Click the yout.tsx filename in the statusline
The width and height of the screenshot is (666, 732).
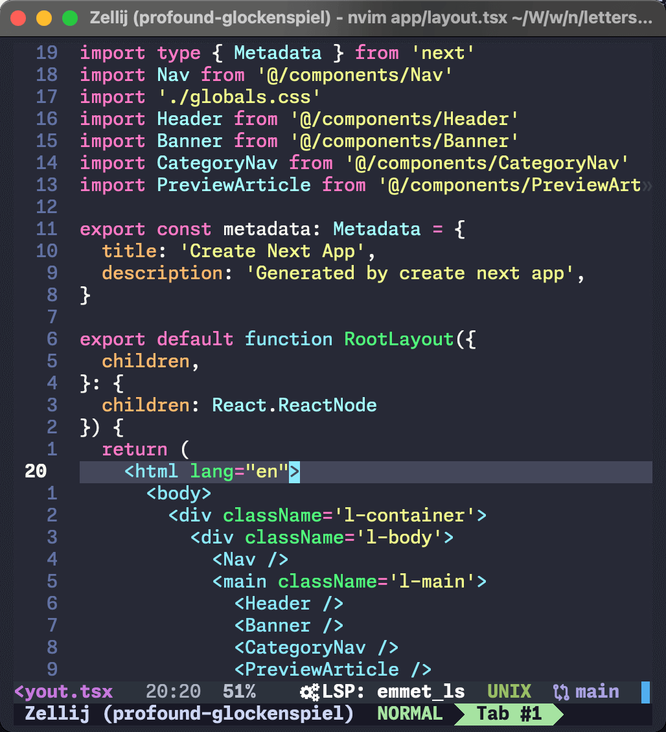[x=63, y=692]
